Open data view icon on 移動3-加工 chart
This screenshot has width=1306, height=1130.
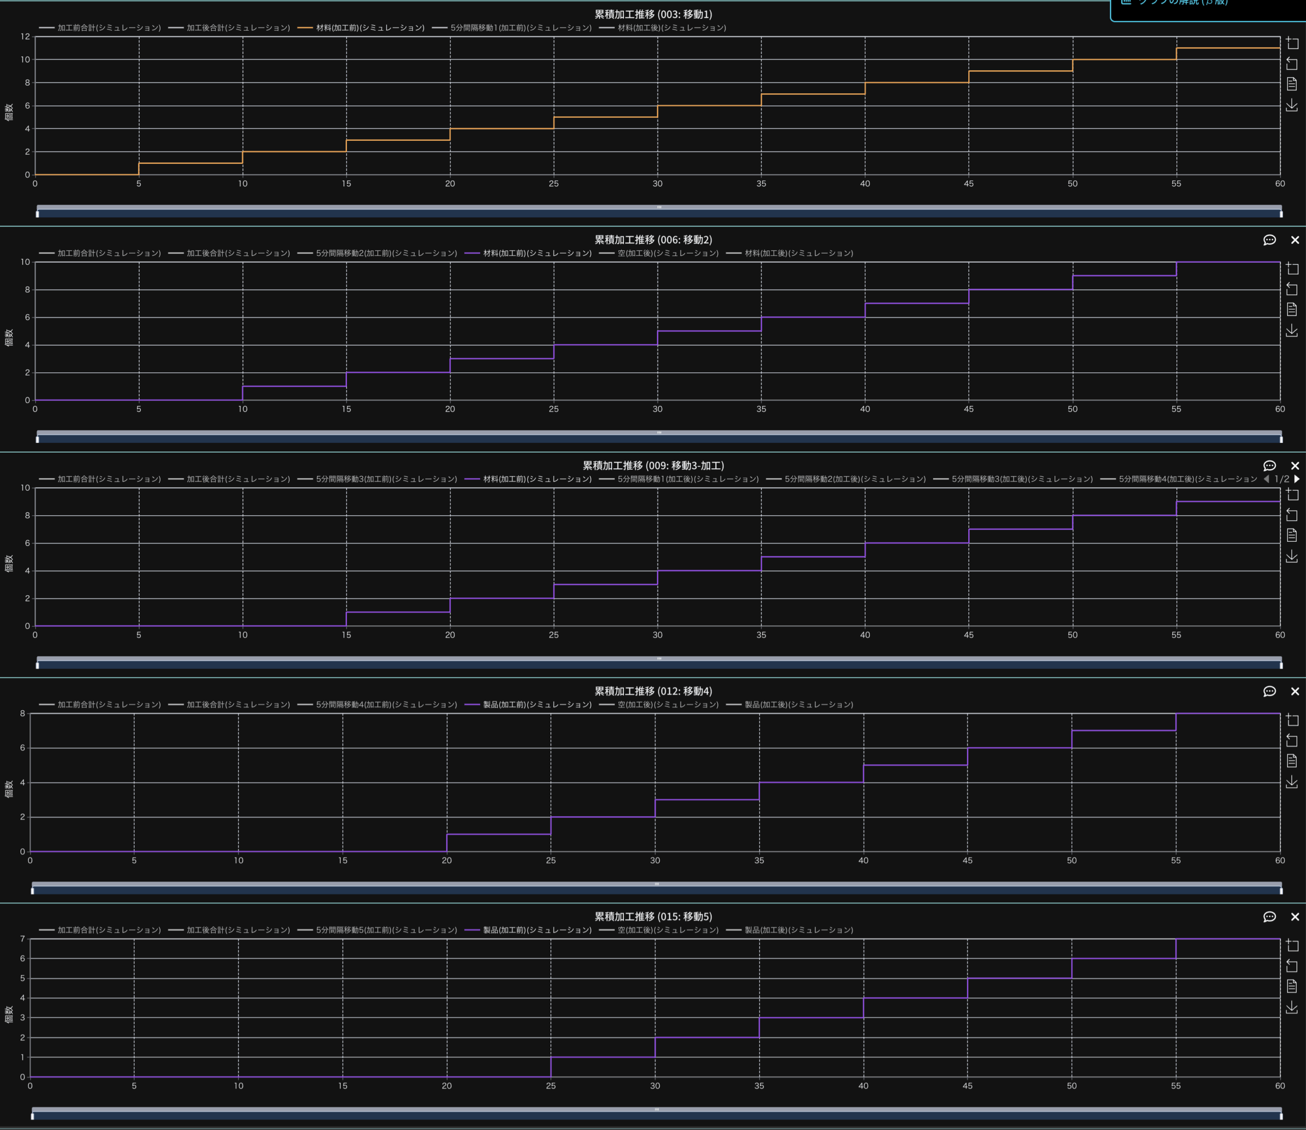pyautogui.click(x=1292, y=535)
